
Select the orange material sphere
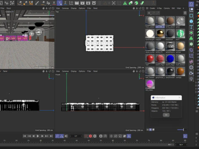click(180, 71)
